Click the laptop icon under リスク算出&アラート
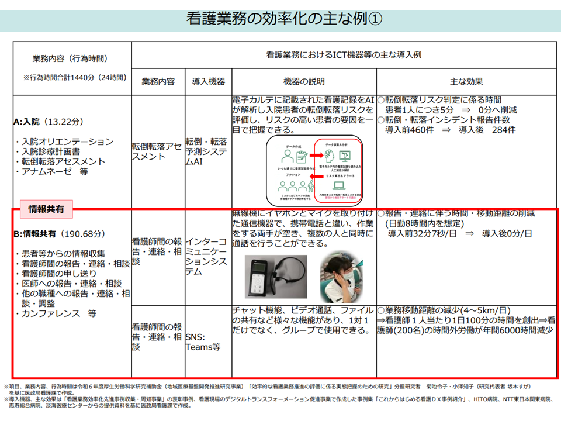The image size is (561, 421). (340, 187)
